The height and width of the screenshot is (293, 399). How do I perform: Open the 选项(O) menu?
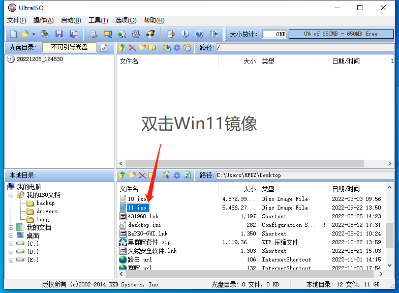[126, 20]
